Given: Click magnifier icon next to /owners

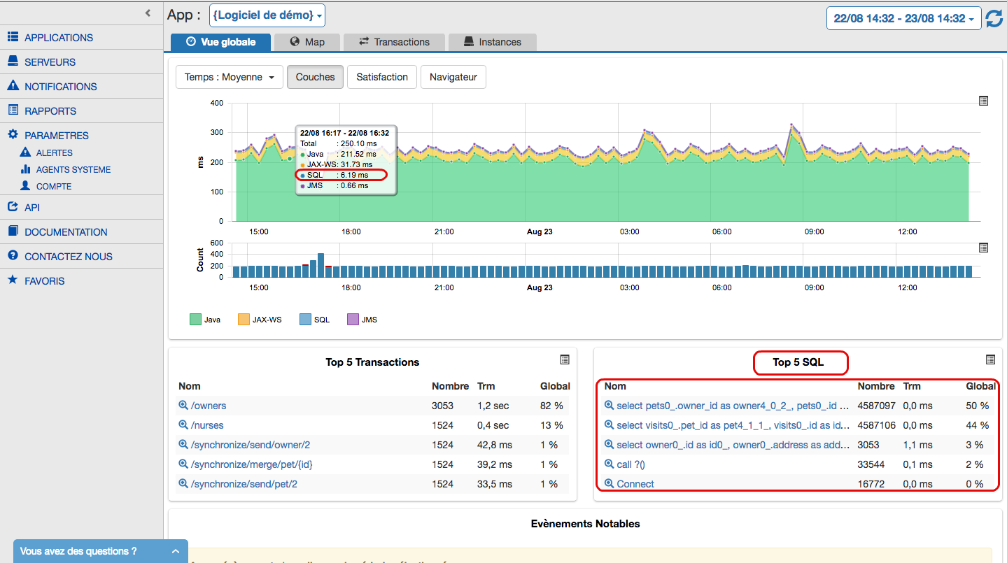Looking at the screenshot, I should (183, 406).
